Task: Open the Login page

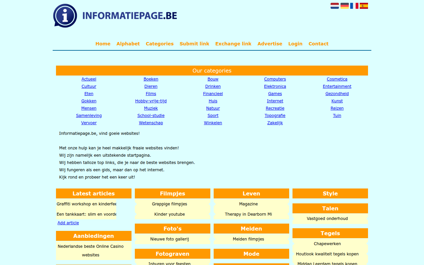Action: (295, 44)
